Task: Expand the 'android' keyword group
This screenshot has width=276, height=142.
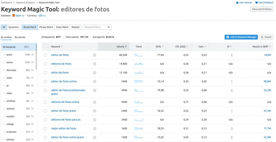Action: (4, 109)
